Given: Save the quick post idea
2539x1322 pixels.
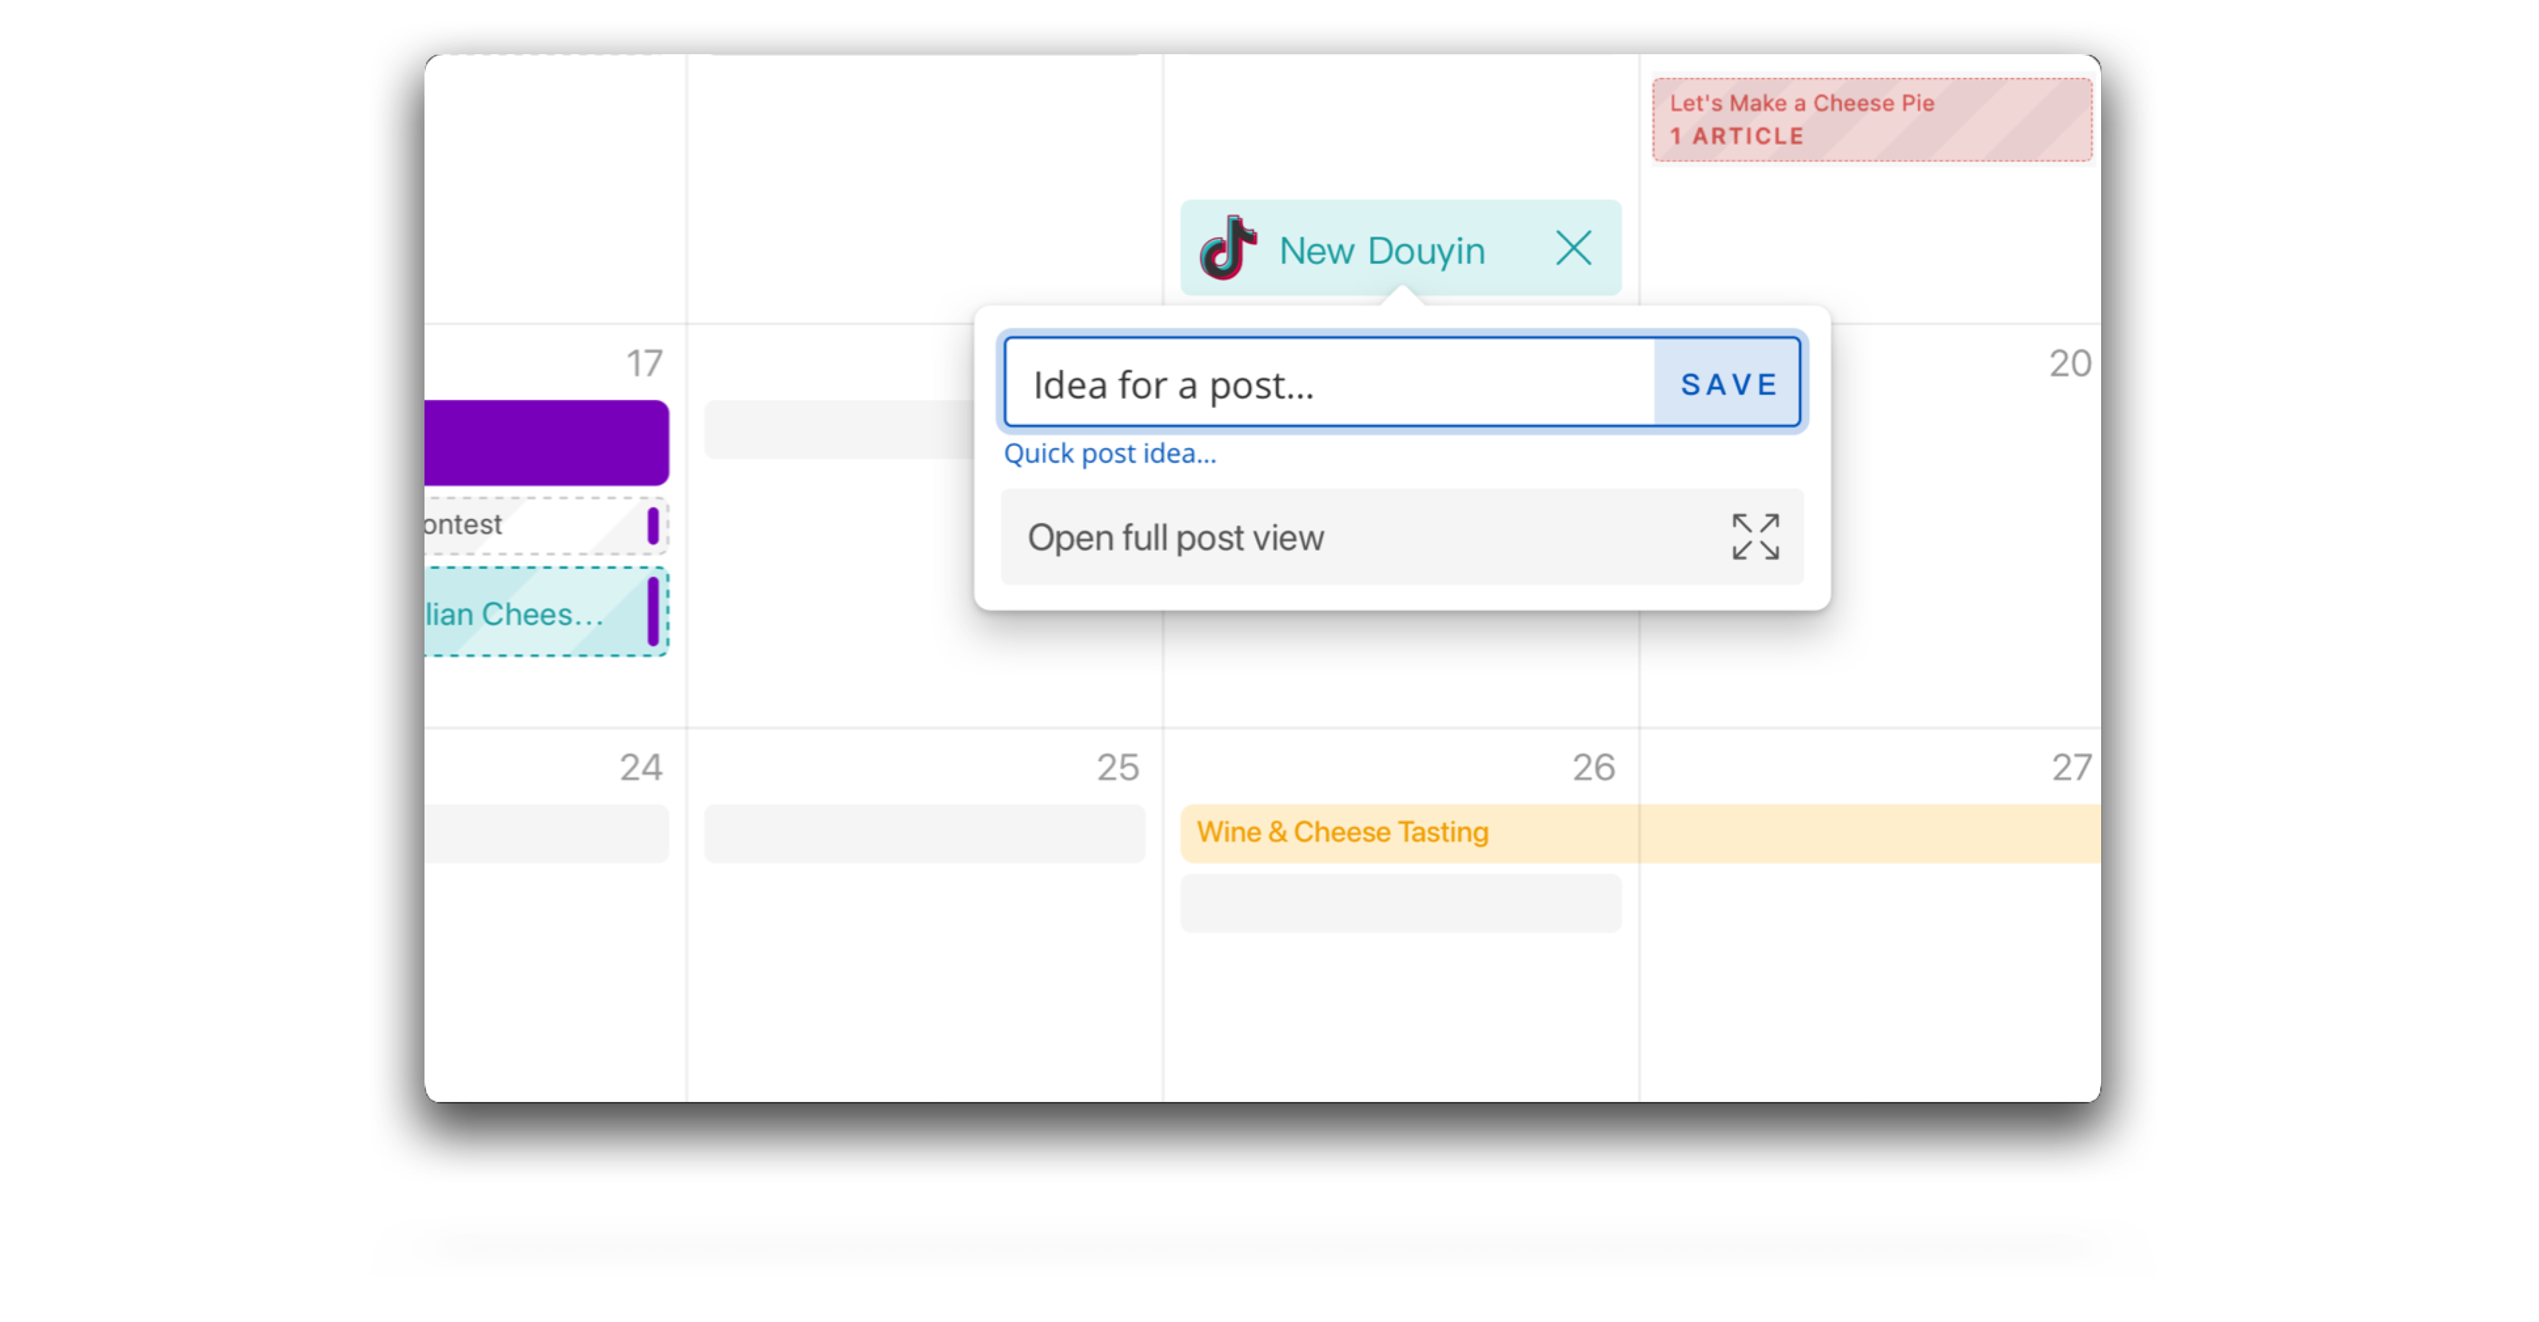Looking at the screenshot, I should 1728,383.
